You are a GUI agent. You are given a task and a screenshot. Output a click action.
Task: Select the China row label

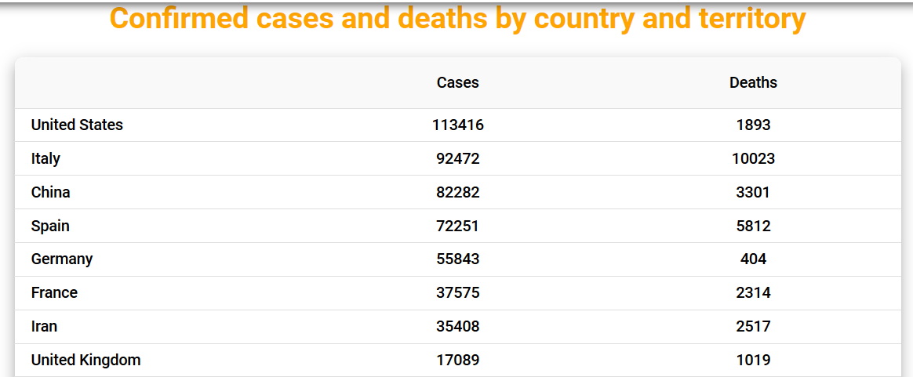(x=50, y=192)
